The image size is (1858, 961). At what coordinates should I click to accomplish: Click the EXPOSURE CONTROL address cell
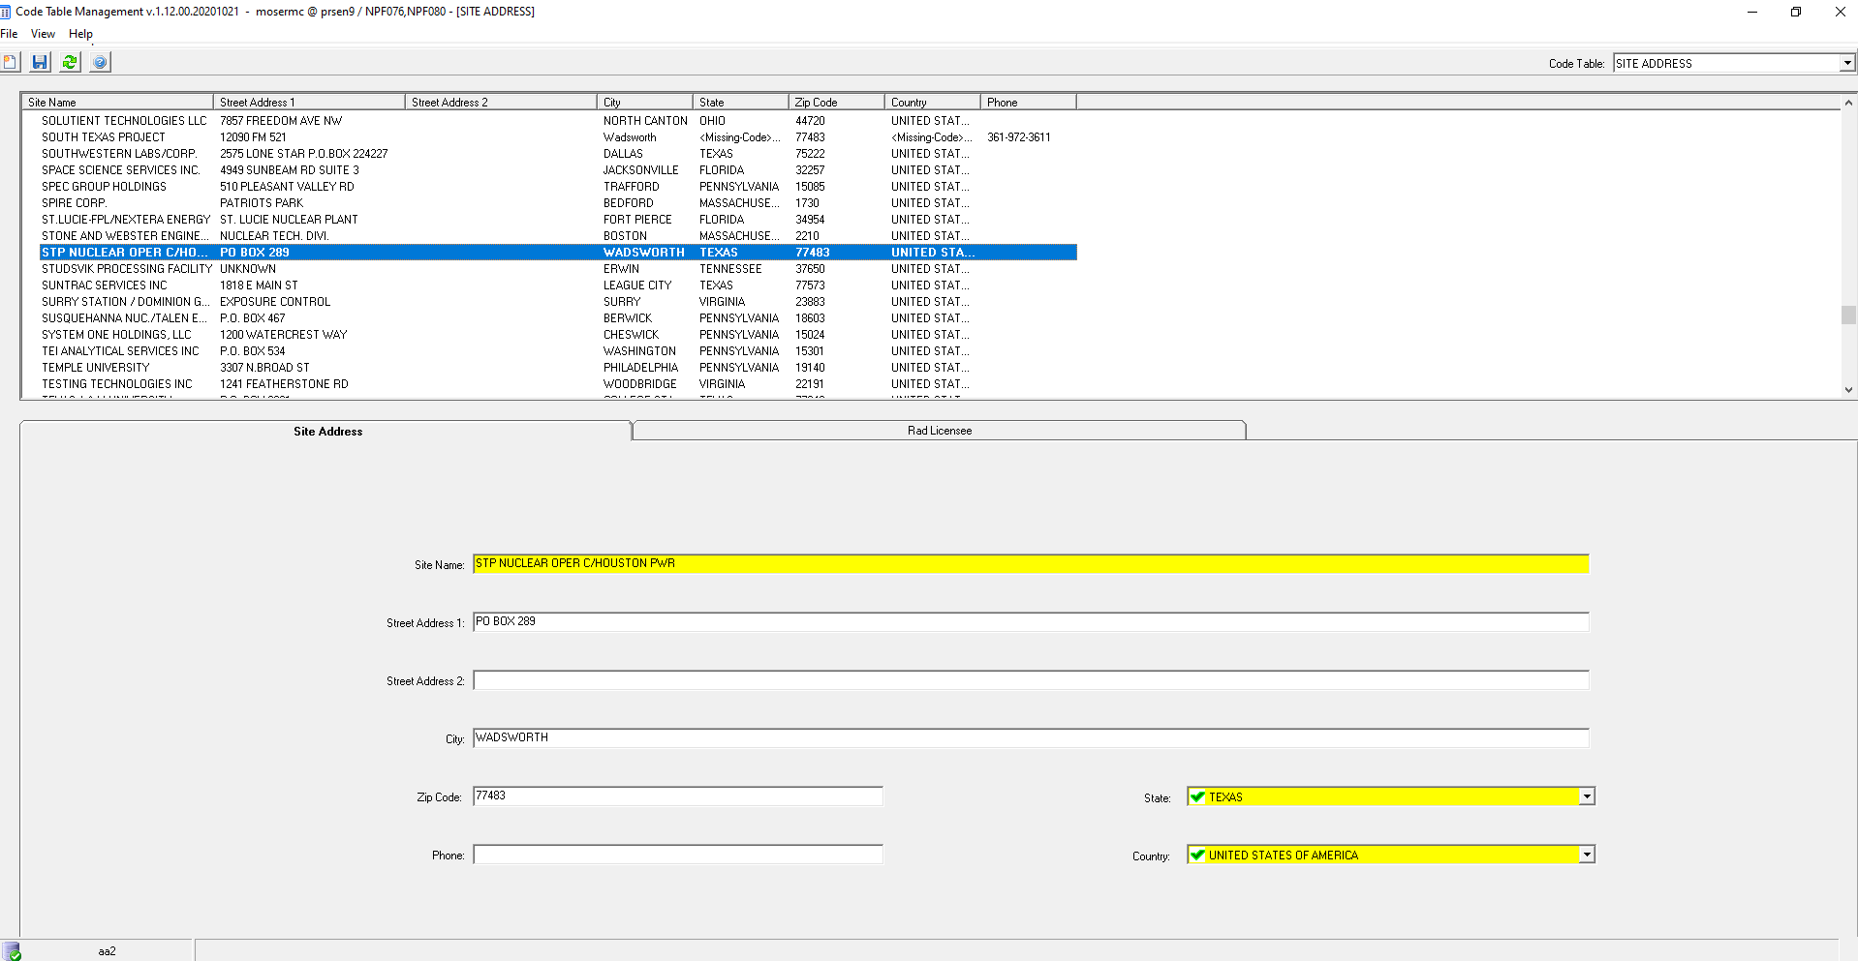(275, 302)
